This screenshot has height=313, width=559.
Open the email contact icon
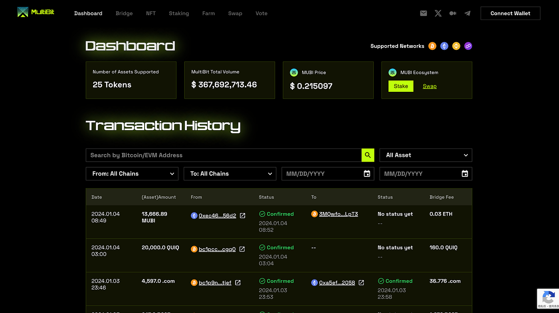point(424,13)
